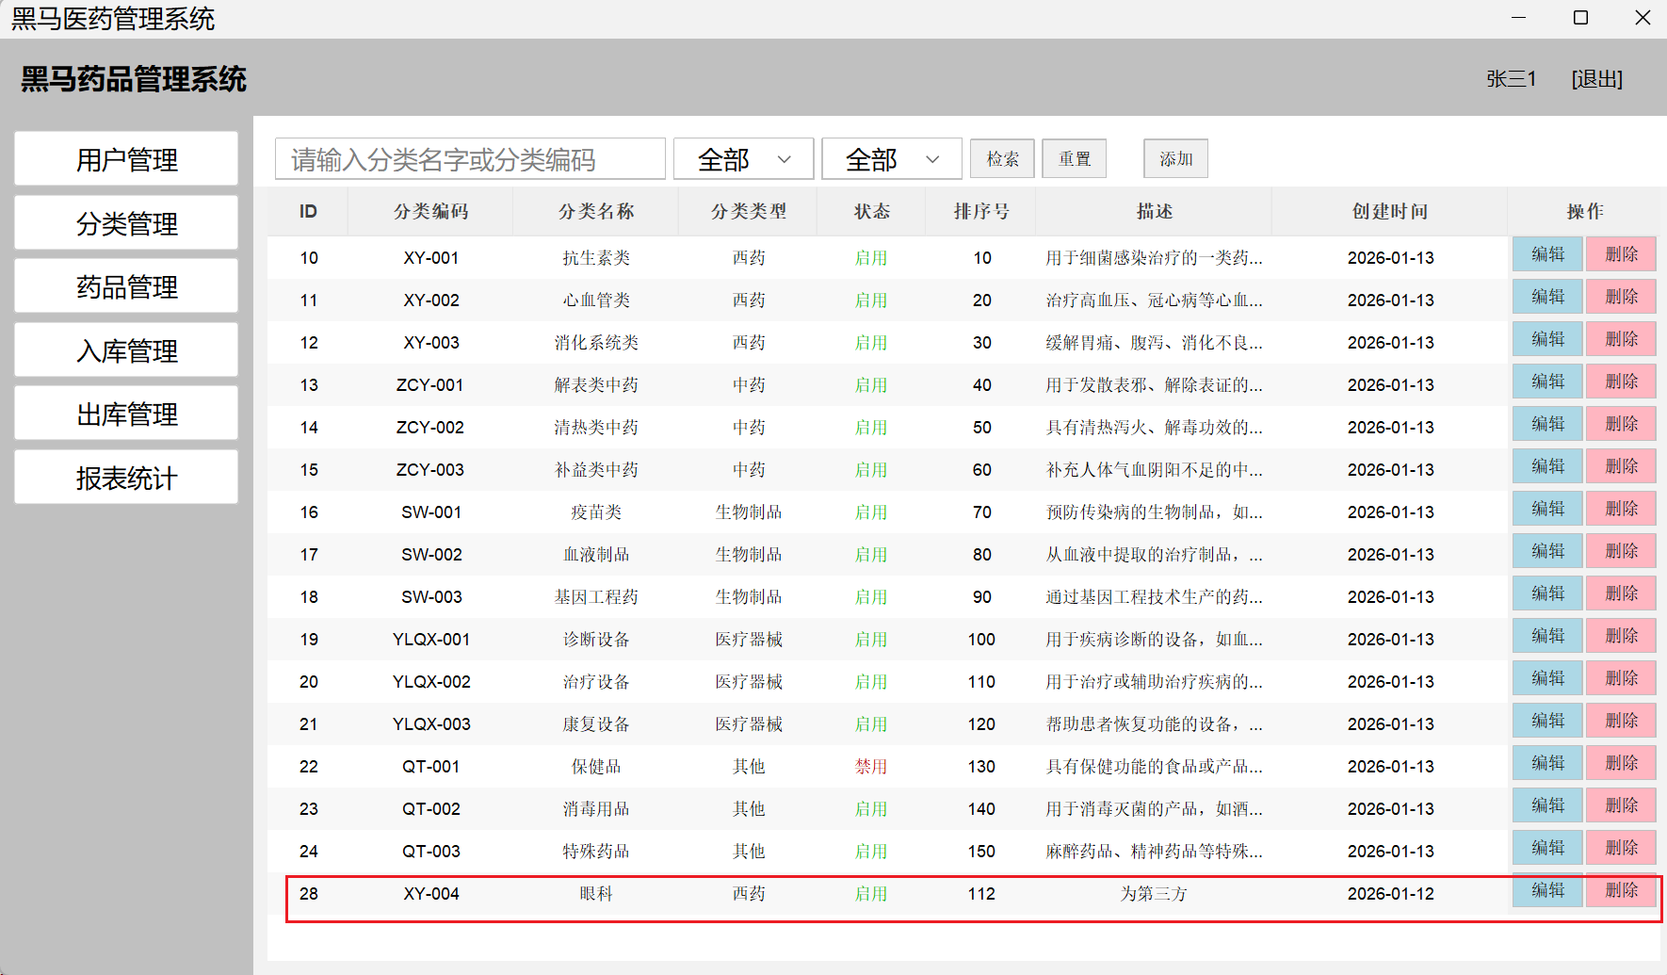The width and height of the screenshot is (1667, 975).
Task: Click the 排序号 column header
Action: [x=980, y=212]
